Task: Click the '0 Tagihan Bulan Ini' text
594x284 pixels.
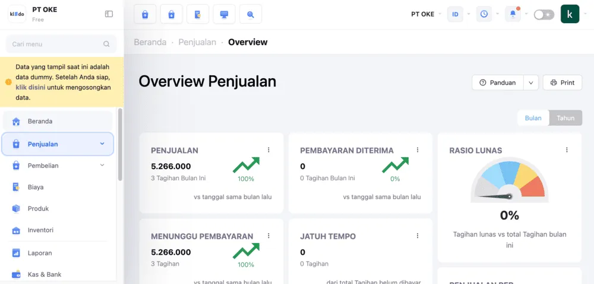Action: click(328, 178)
